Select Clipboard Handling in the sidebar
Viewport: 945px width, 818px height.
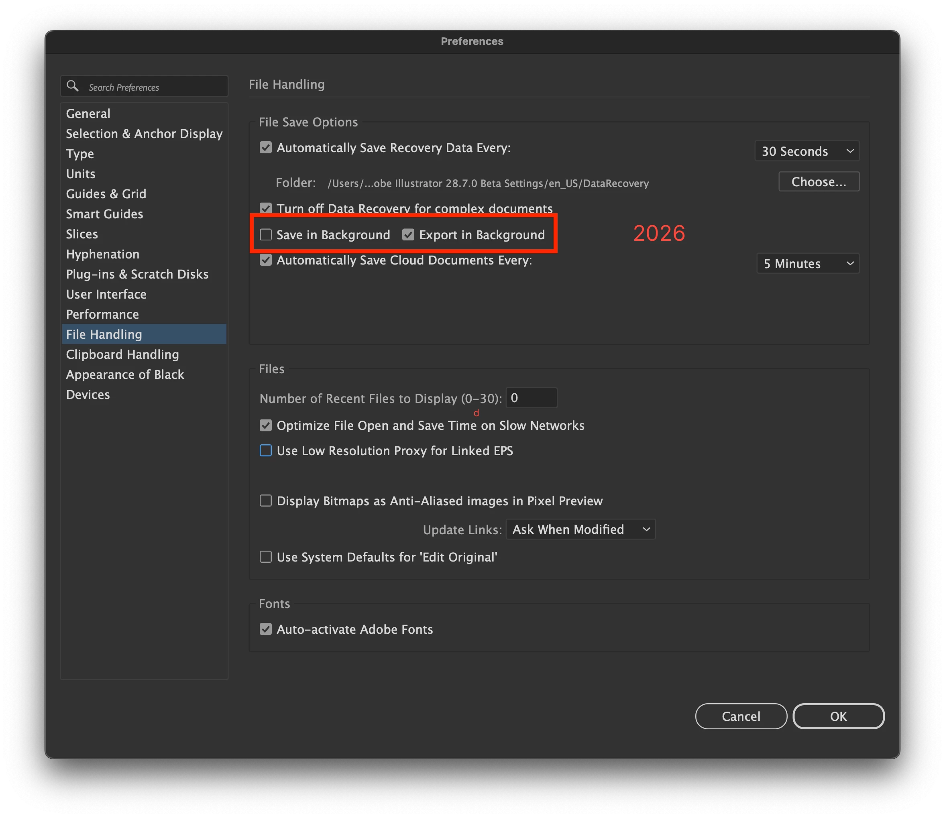point(122,354)
